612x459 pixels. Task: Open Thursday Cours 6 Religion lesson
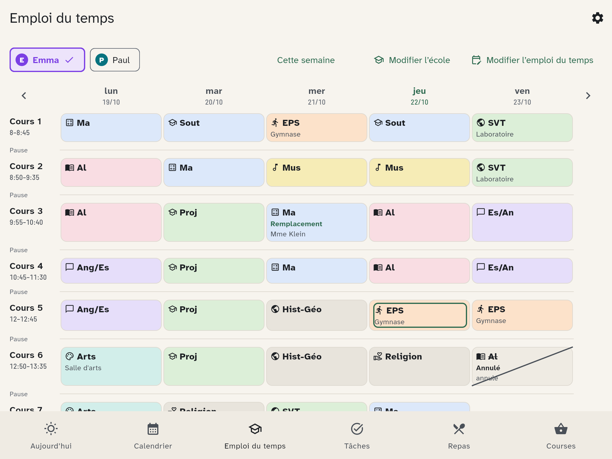coord(420,366)
